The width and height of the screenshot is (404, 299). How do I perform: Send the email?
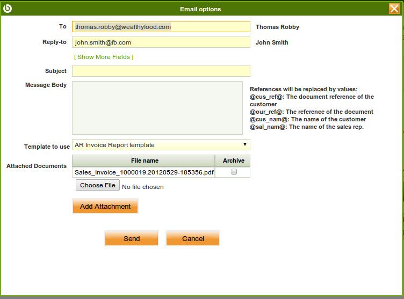(x=132, y=238)
